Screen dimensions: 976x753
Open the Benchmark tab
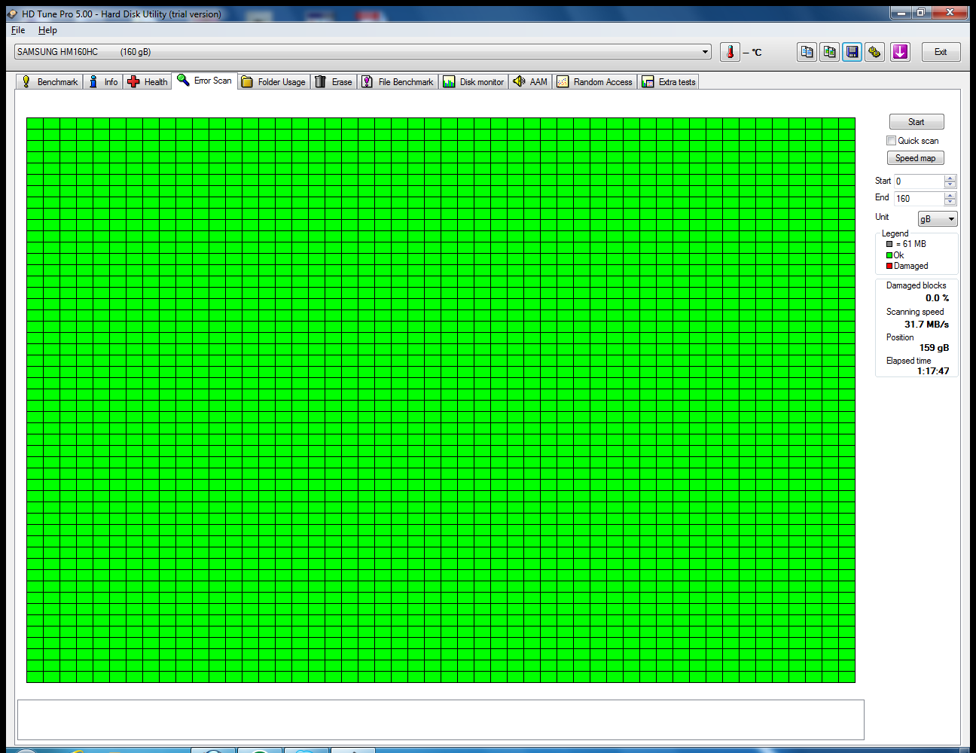pos(49,81)
